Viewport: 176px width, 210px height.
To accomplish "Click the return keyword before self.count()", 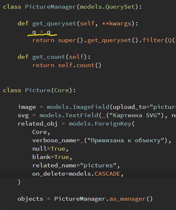I will tap(43, 66).
